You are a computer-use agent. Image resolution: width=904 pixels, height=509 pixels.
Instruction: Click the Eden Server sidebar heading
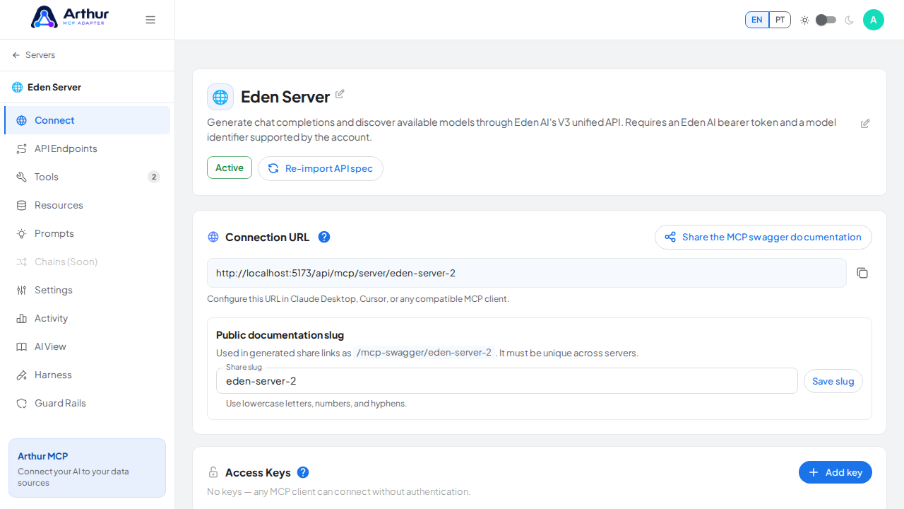pos(47,87)
